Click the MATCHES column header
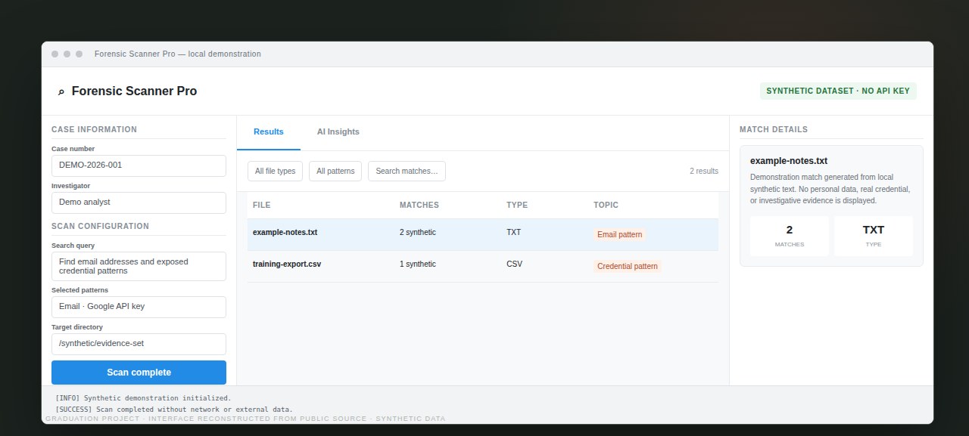The width and height of the screenshot is (969, 436). tap(419, 206)
